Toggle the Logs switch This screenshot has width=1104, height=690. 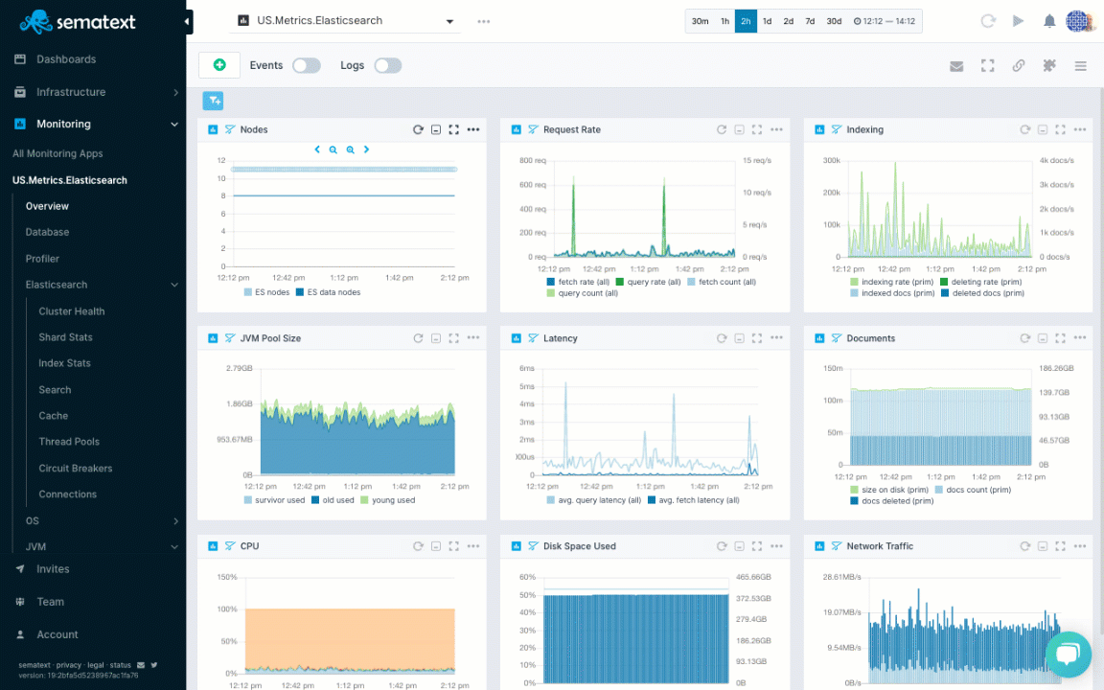[x=388, y=65]
